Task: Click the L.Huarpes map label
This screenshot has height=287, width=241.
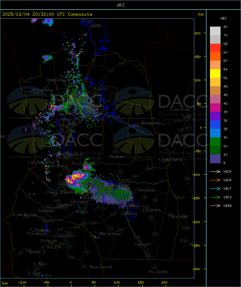Action: (151, 210)
